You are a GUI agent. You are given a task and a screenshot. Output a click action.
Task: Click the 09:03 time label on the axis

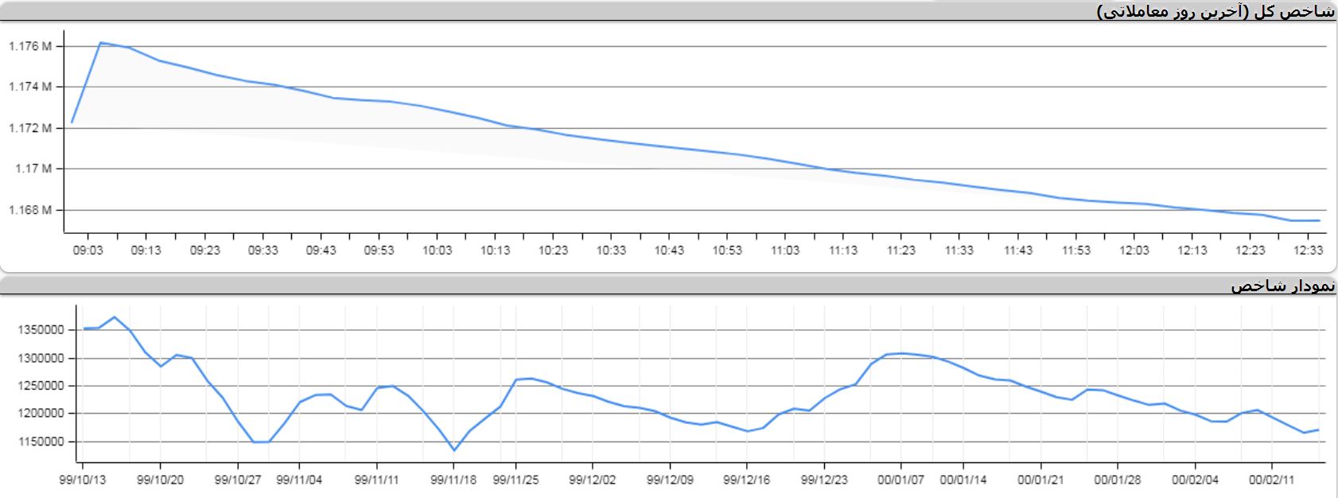coord(88,250)
